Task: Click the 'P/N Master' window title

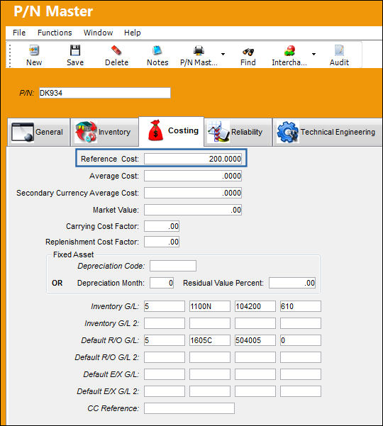Action: coord(53,11)
